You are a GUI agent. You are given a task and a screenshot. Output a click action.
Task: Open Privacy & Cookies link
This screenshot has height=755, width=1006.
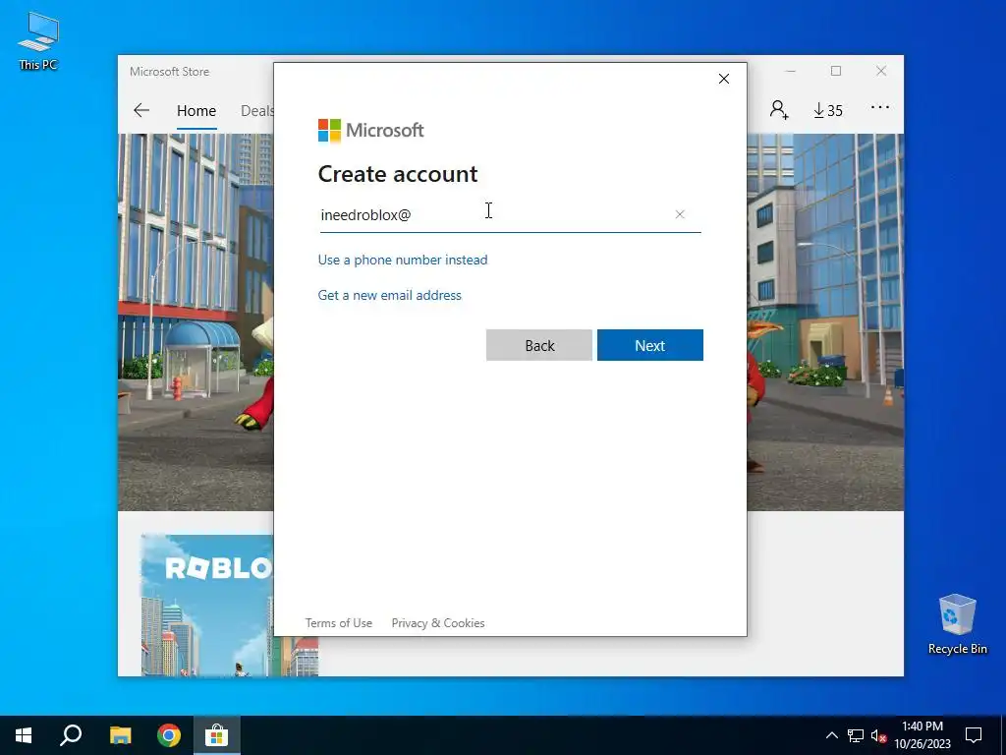pyautogui.click(x=438, y=622)
